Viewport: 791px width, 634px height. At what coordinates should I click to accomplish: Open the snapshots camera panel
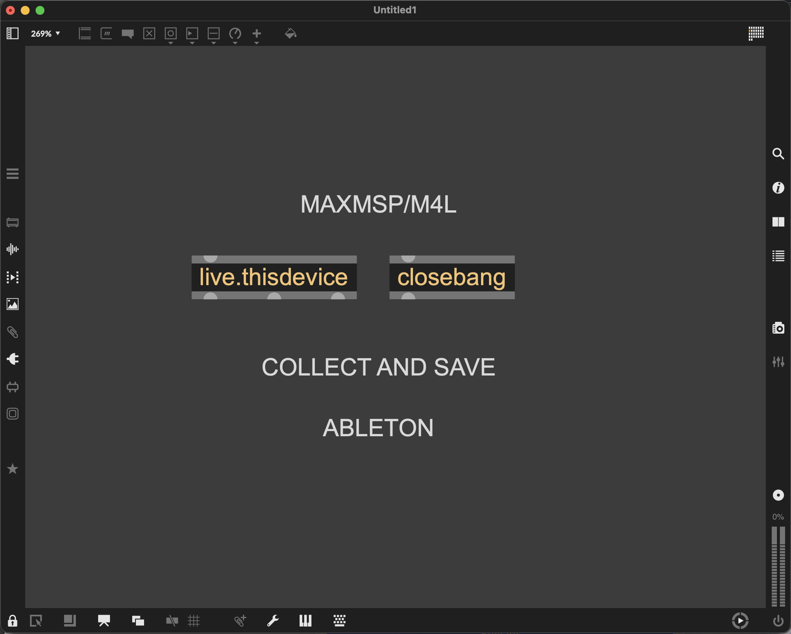coord(778,328)
